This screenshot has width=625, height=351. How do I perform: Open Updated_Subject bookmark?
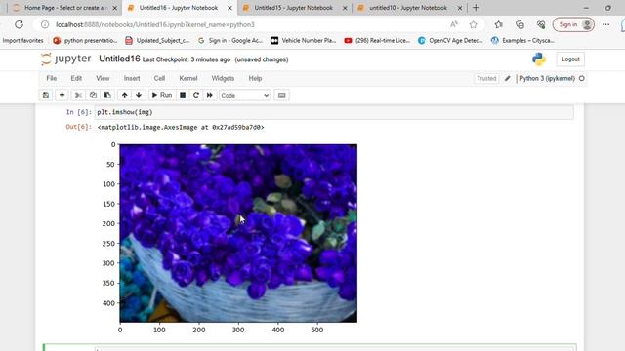[x=157, y=41]
